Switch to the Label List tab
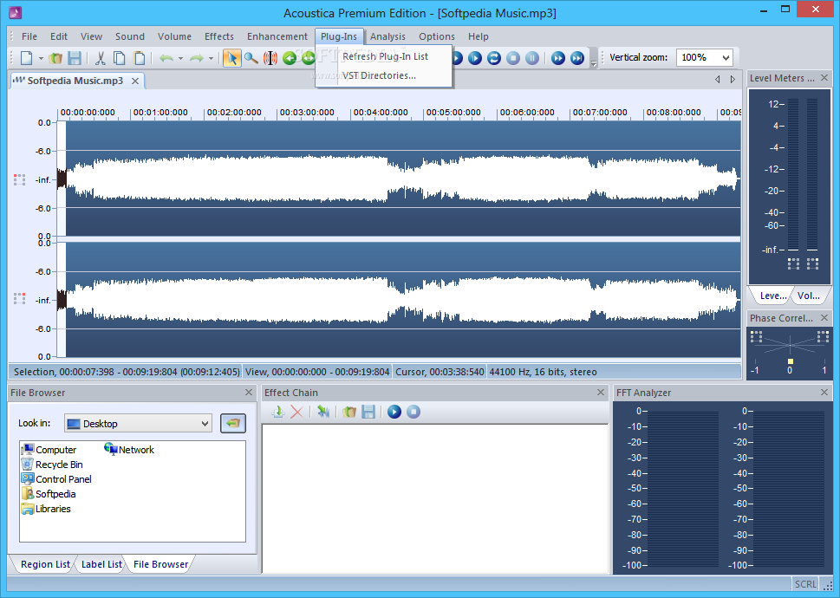Screen dimensions: 840x598 point(101,564)
